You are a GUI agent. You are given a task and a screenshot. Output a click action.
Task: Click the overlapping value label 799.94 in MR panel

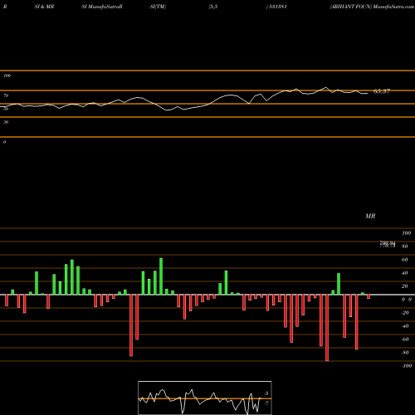(388, 243)
